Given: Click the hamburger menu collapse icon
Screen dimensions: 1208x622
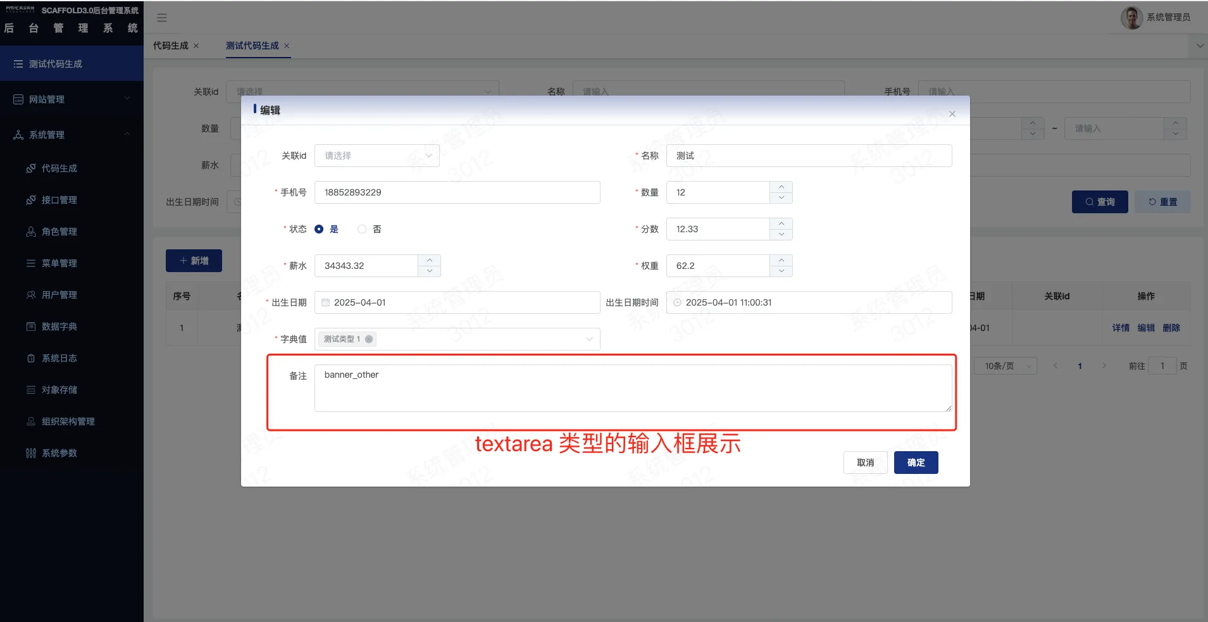Looking at the screenshot, I should (x=162, y=18).
